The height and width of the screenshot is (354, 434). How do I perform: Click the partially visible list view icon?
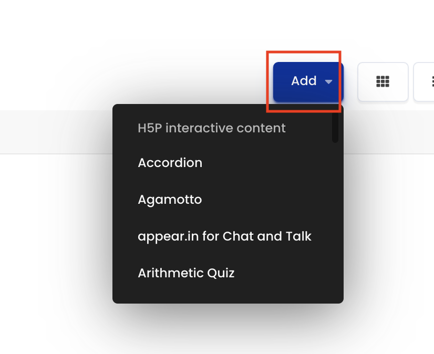(x=424, y=81)
